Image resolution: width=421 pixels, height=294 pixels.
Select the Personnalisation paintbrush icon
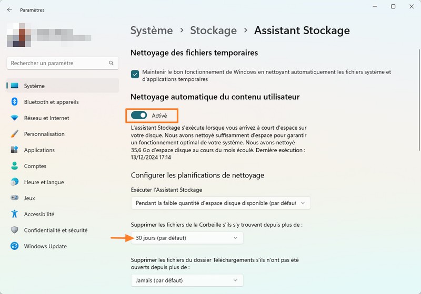click(x=15, y=134)
